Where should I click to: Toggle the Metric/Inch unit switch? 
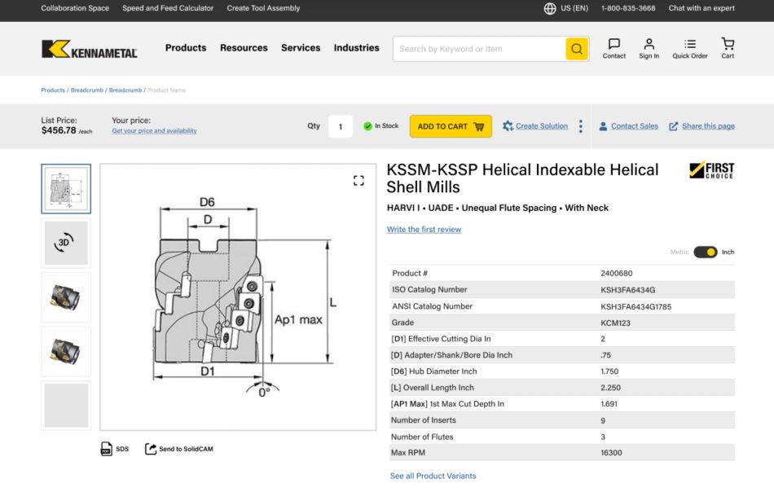tap(706, 252)
